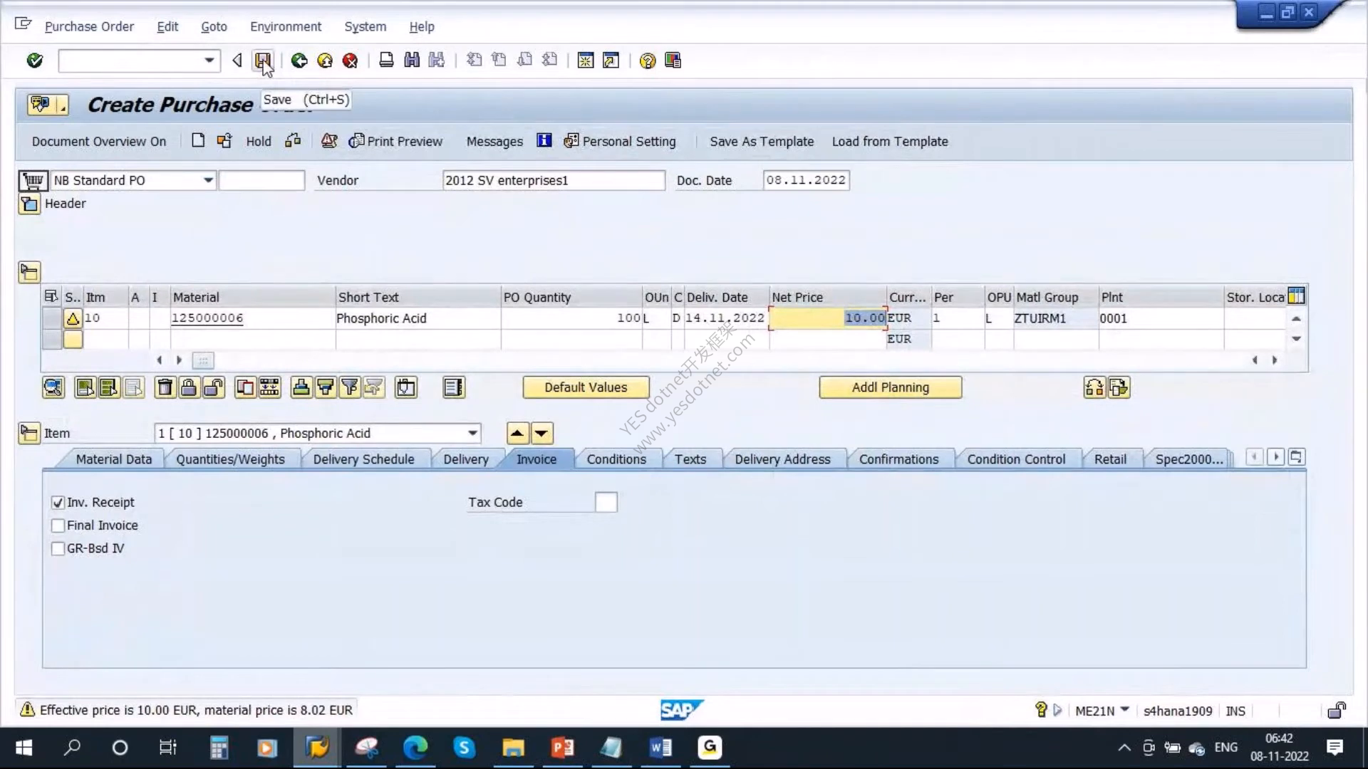Switch to the Conditions tab
The width and height of the screenshot is (1368, 769).
pyautogui.click(x=616, y=459)
